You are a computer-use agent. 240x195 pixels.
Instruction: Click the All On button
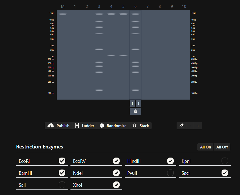point(205,147)
